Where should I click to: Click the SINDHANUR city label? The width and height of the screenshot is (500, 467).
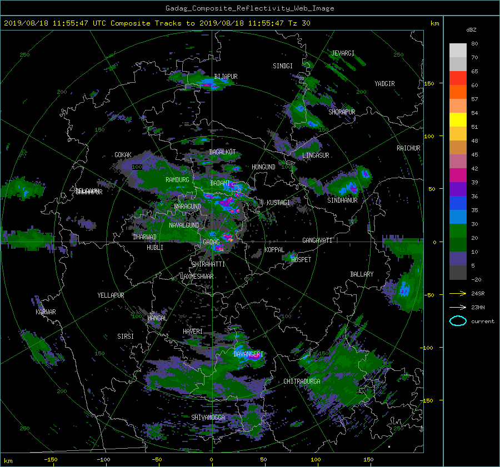point(342,200)
